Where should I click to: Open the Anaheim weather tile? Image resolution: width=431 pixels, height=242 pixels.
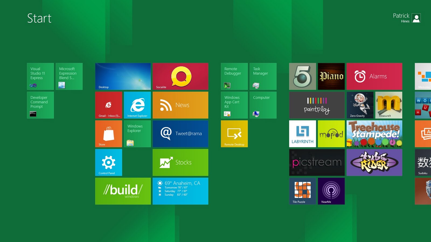coord(180,191)
